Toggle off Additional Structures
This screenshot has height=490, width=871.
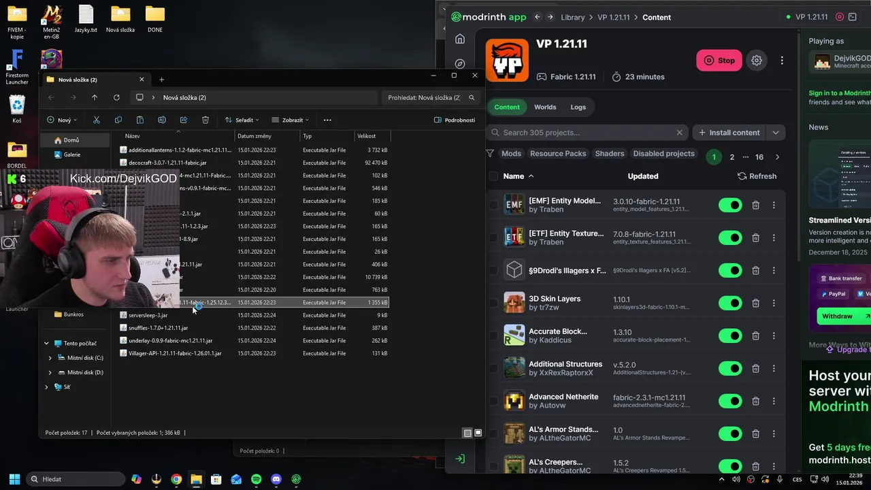click(730, 368)
